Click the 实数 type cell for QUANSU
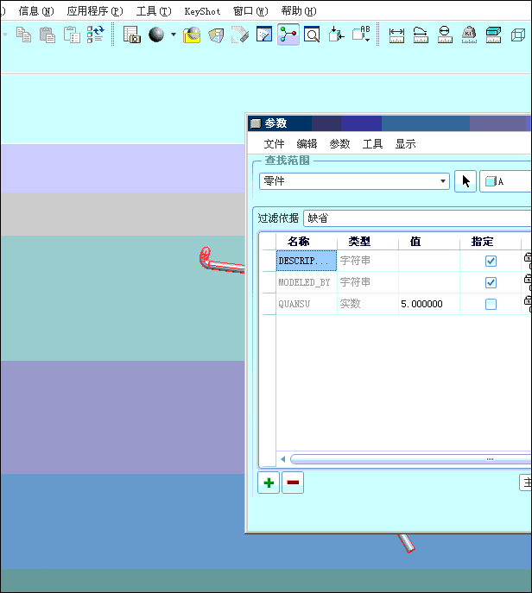The width and height of the screenshot is (532, 593). [368, 304]
